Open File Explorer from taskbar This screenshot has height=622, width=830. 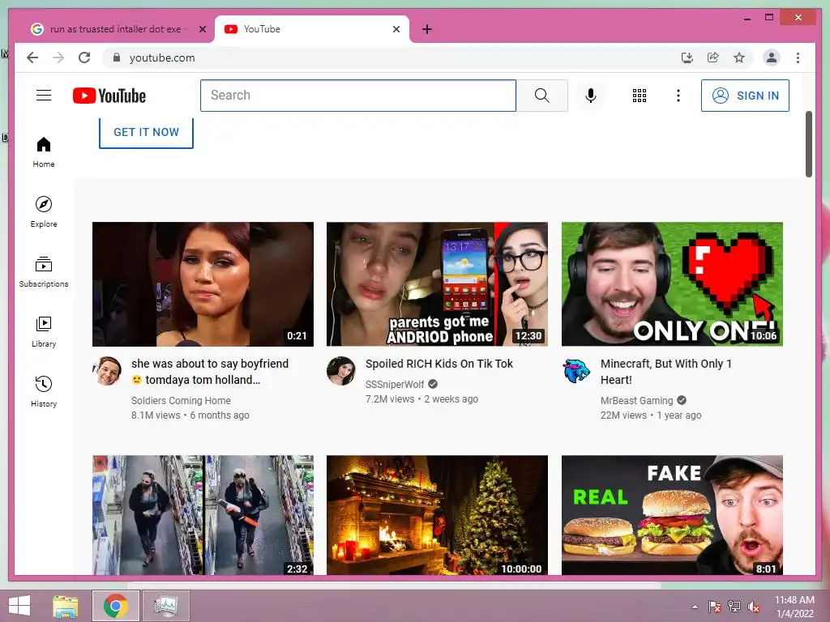[65, 606]
